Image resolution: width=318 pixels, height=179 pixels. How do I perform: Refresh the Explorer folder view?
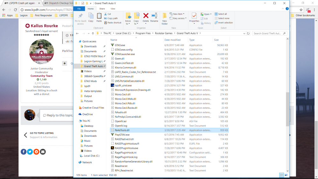pos(248,33)
